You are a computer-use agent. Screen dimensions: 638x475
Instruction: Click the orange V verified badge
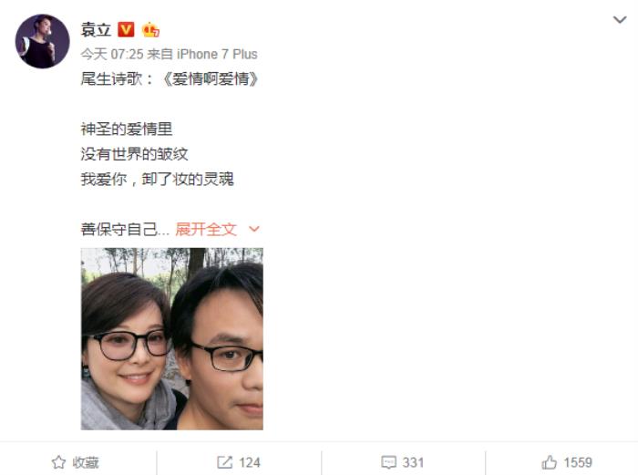[x=126, y=30]
